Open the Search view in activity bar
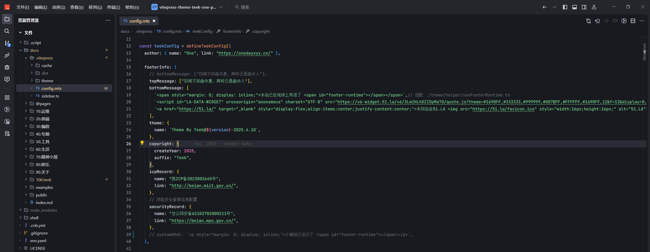The width and height of the screenshot is (650, 252). [7, 31]
